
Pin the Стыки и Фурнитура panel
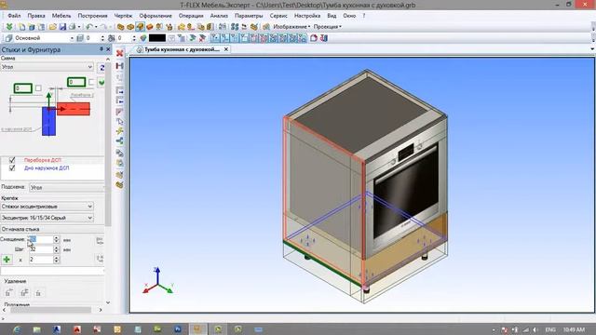(x=102, y=49)
